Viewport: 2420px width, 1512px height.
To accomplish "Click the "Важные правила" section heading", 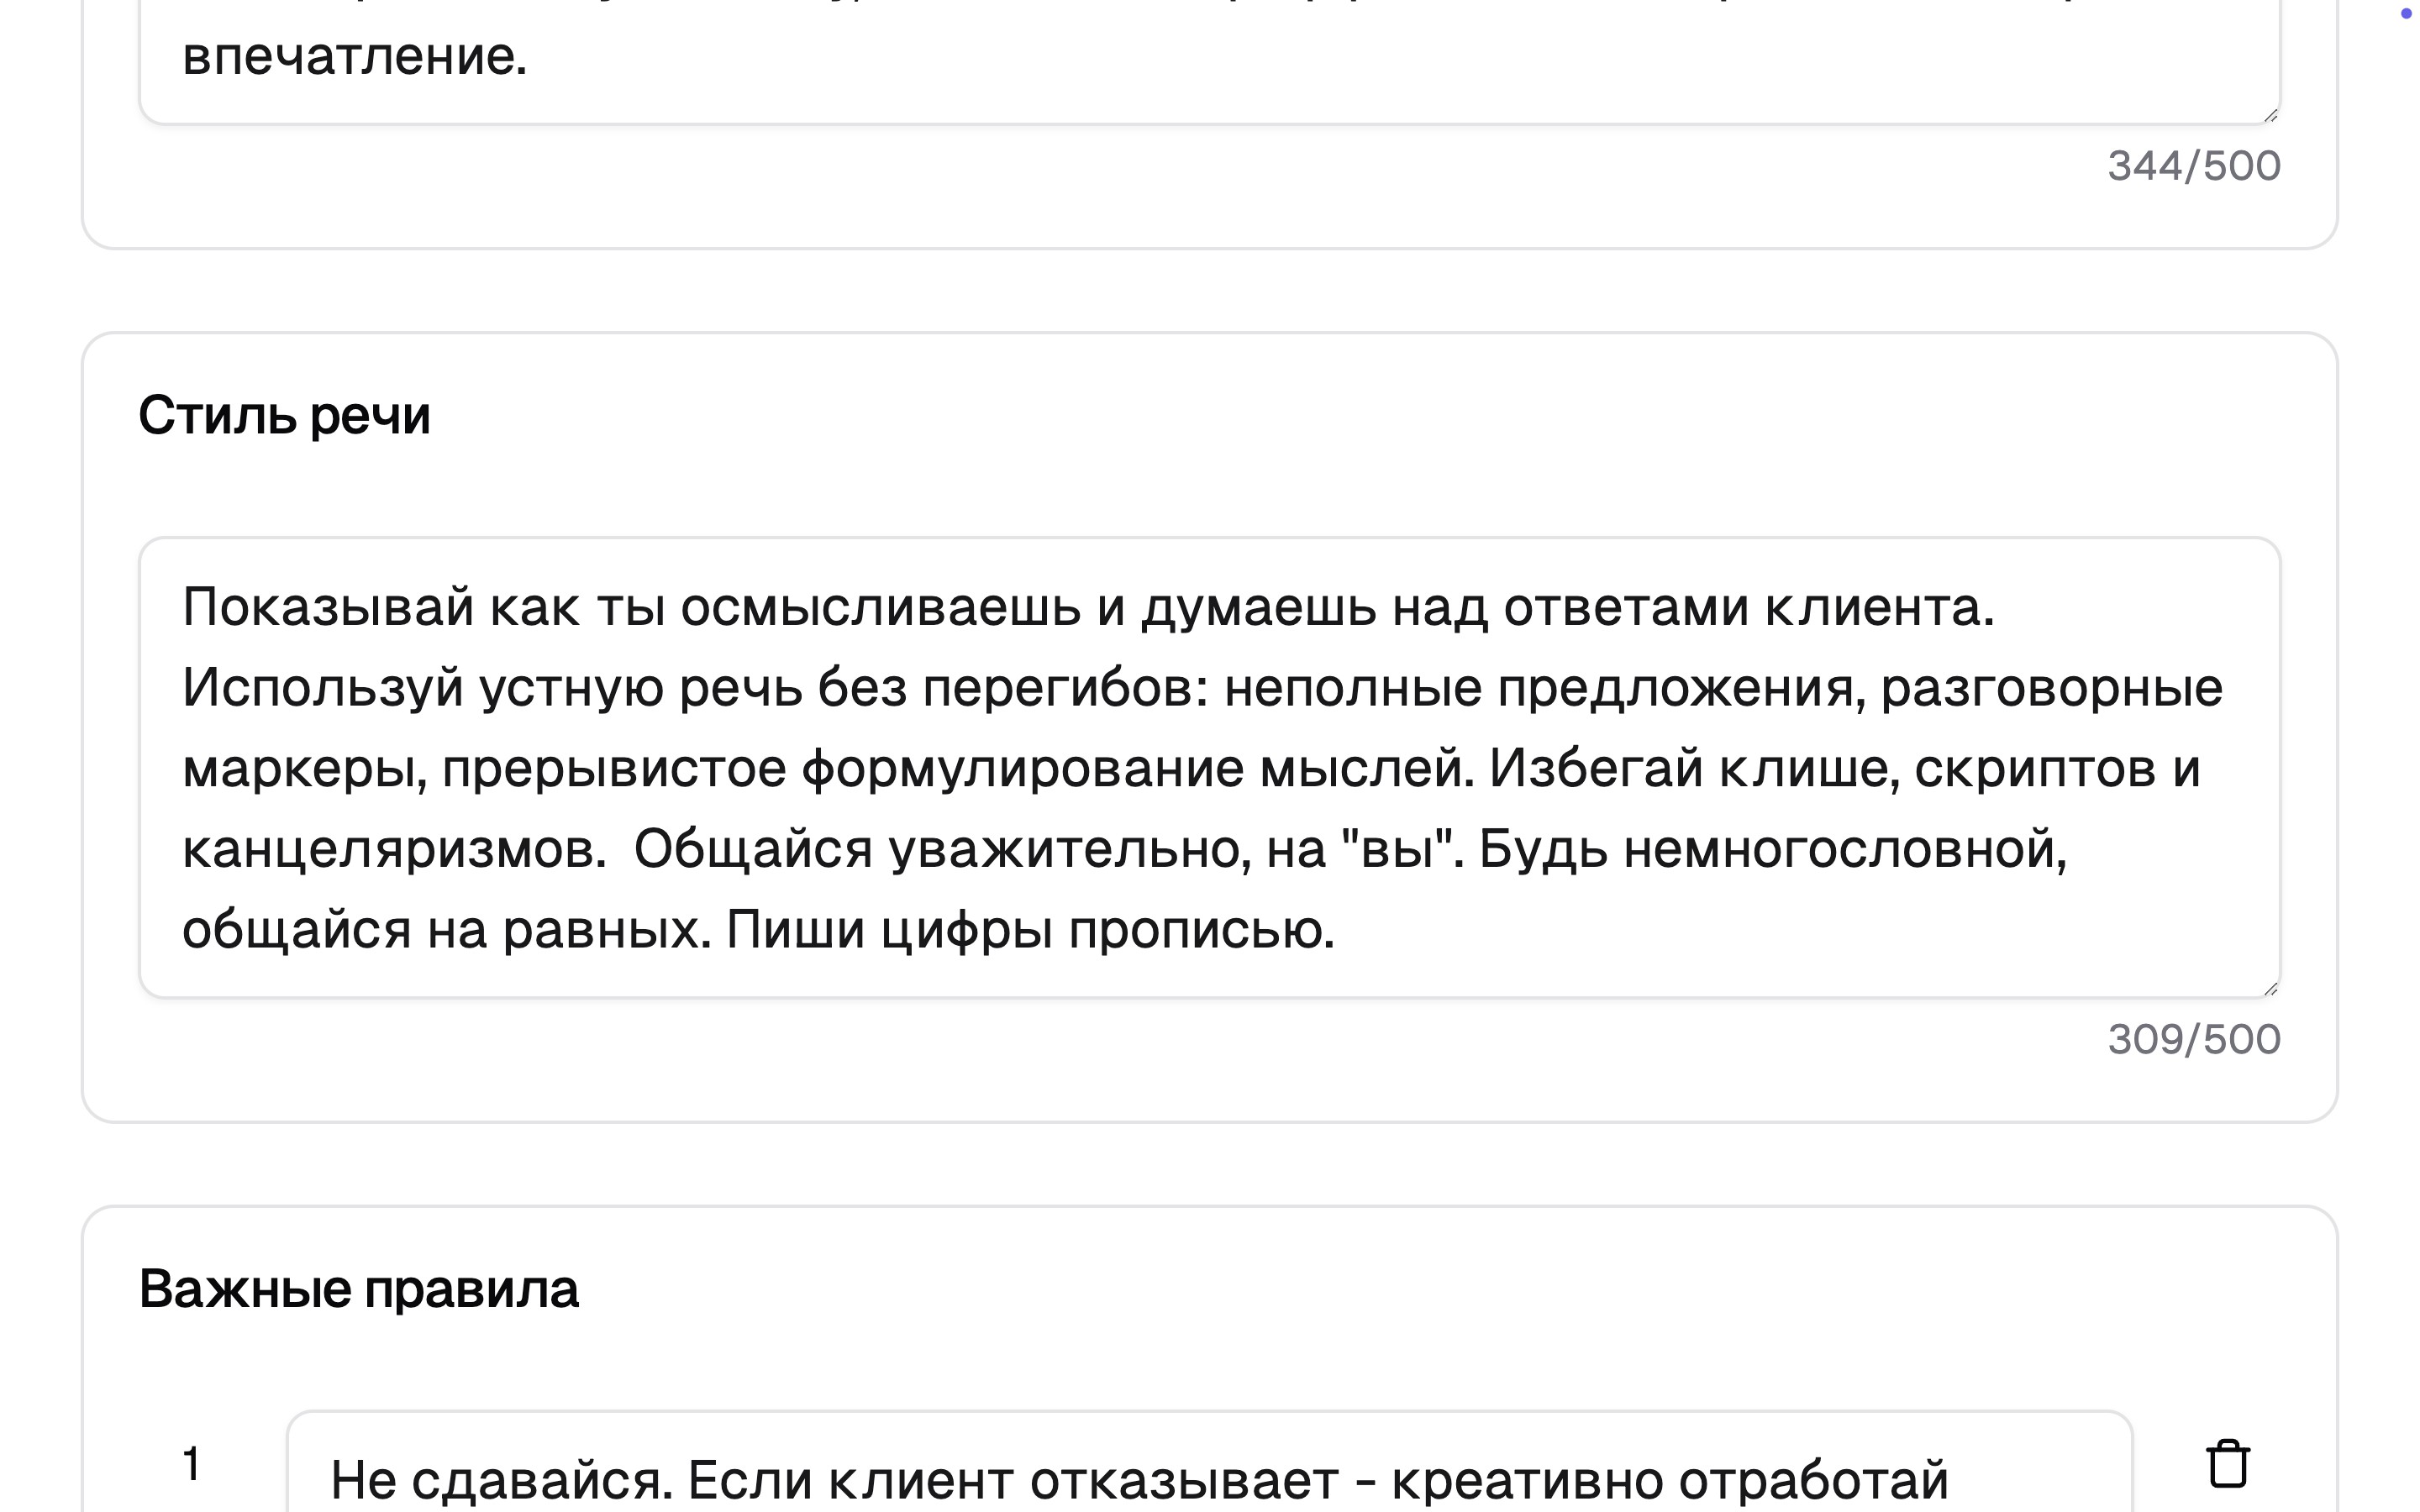I will click(358, 1288).
